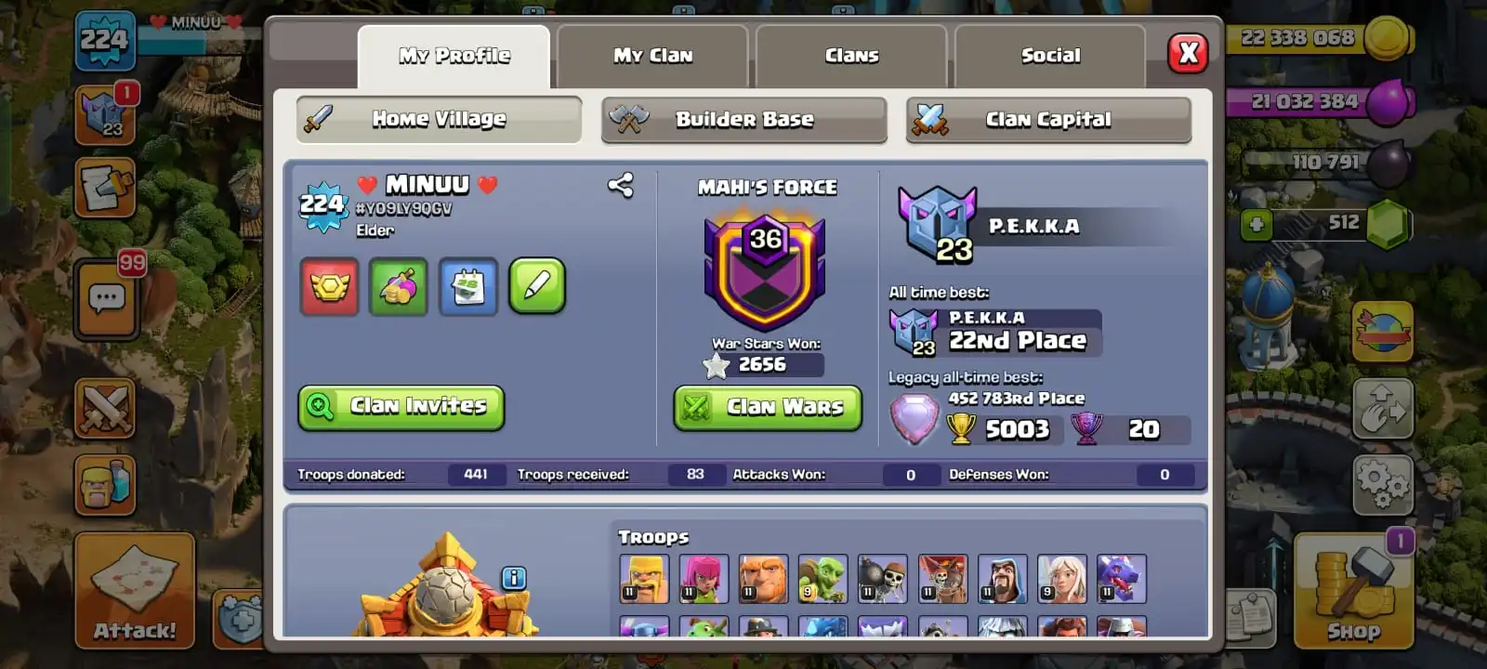Switch to the My Clan tab

point(652,56)
